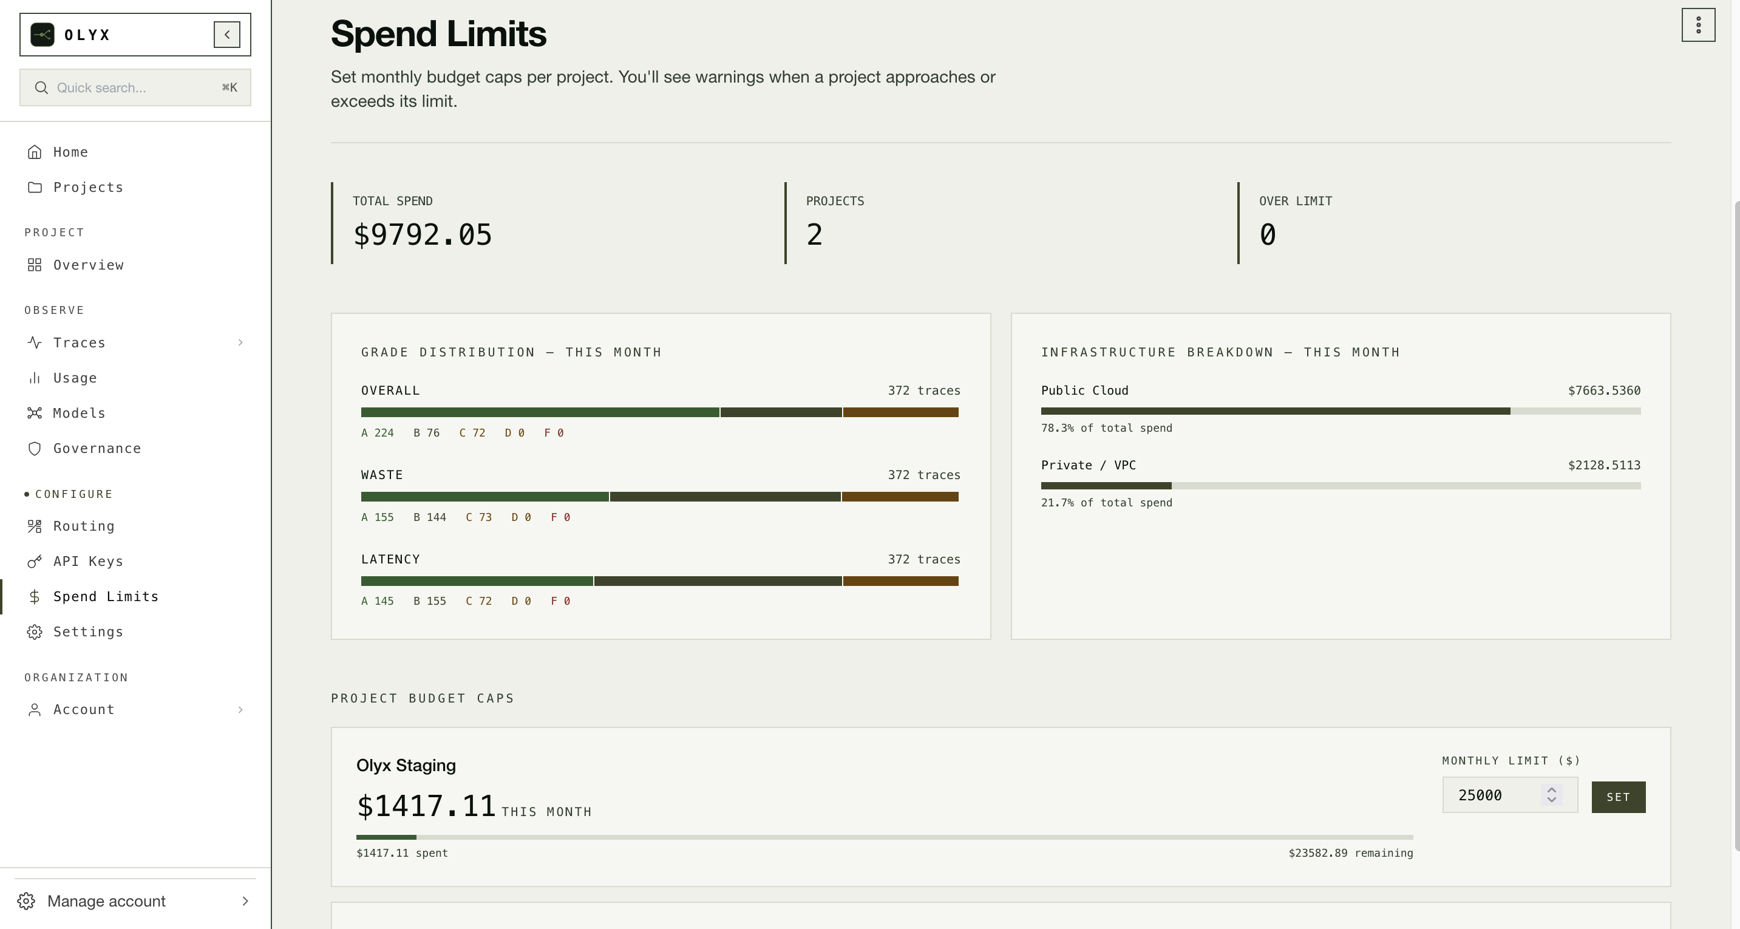1740x929 pixels.
Task: Click the Olyx Staging project title
Action: [406, 766]
